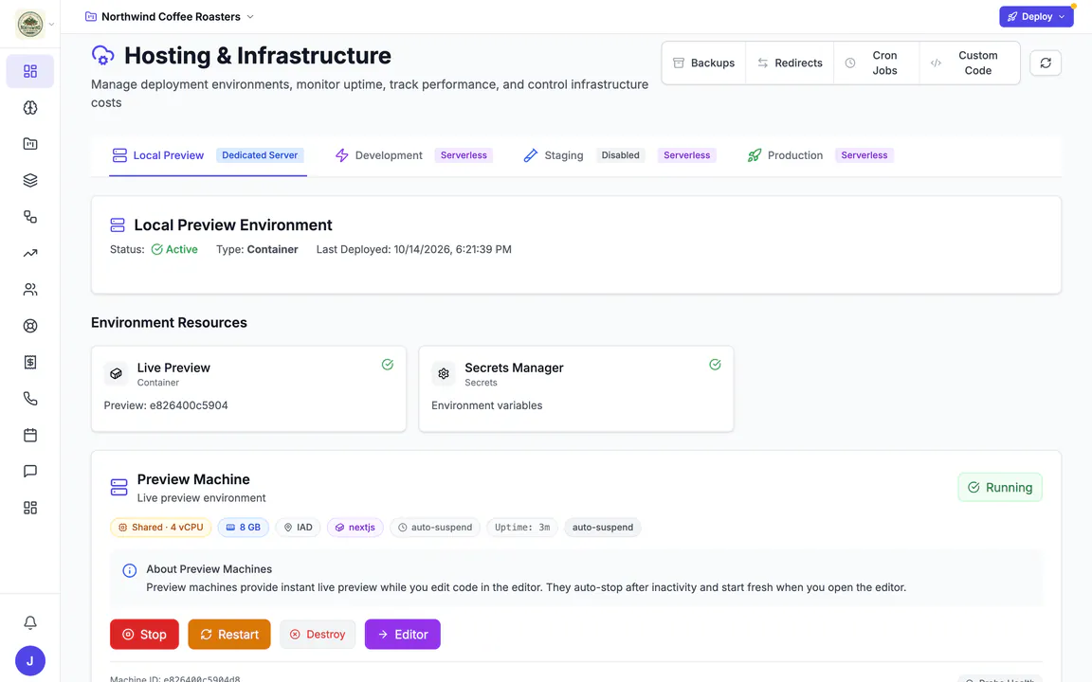
Task: Open the widgets icon below chat icon
Action: [x=30, y=508]
